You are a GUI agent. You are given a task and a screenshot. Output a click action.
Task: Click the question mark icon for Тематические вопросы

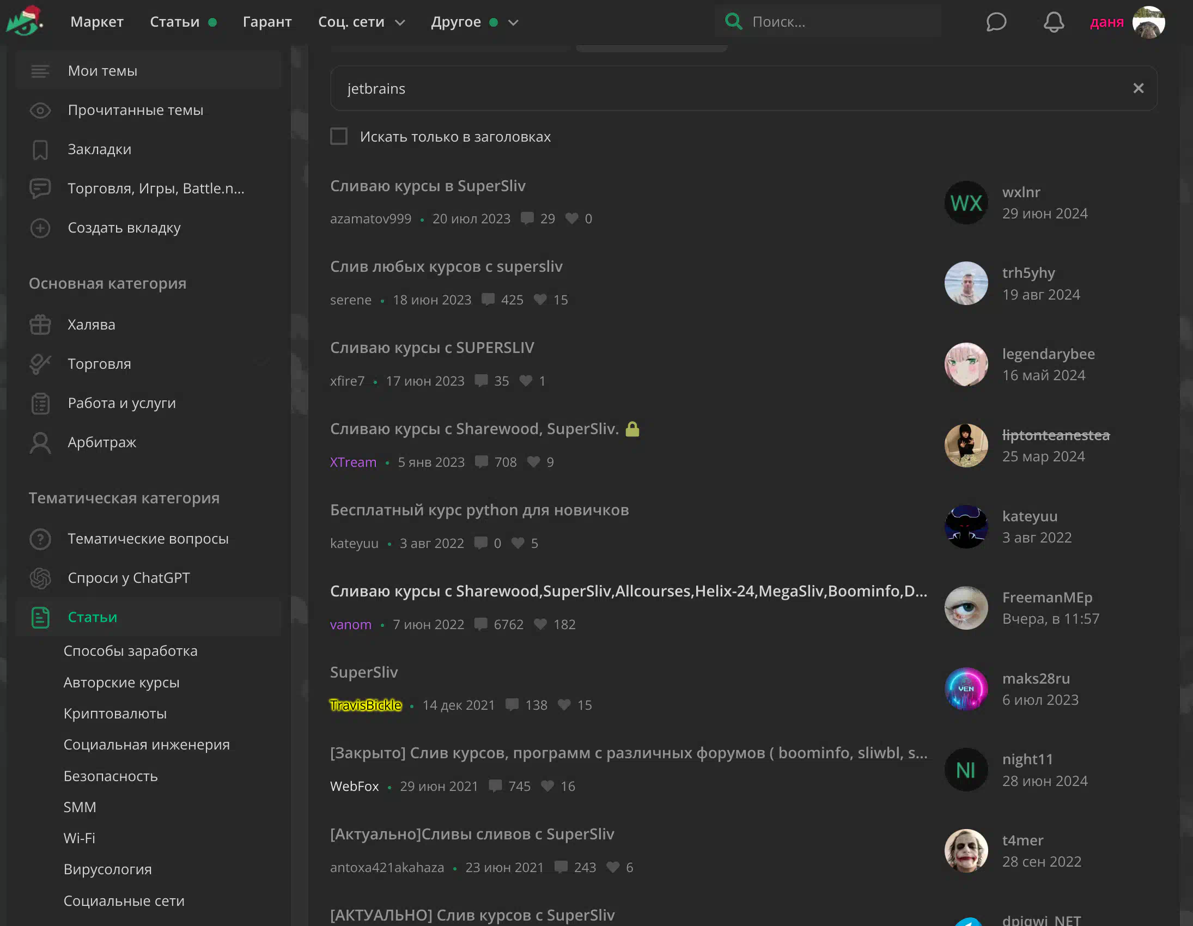pos(40,539)
